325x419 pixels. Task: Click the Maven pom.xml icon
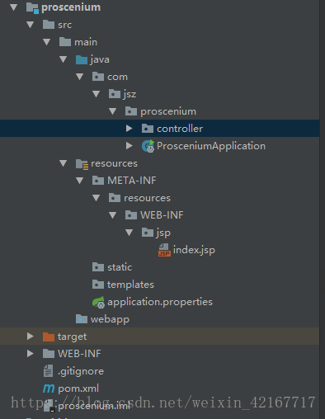pyautogui.click(x=49, y=388)
